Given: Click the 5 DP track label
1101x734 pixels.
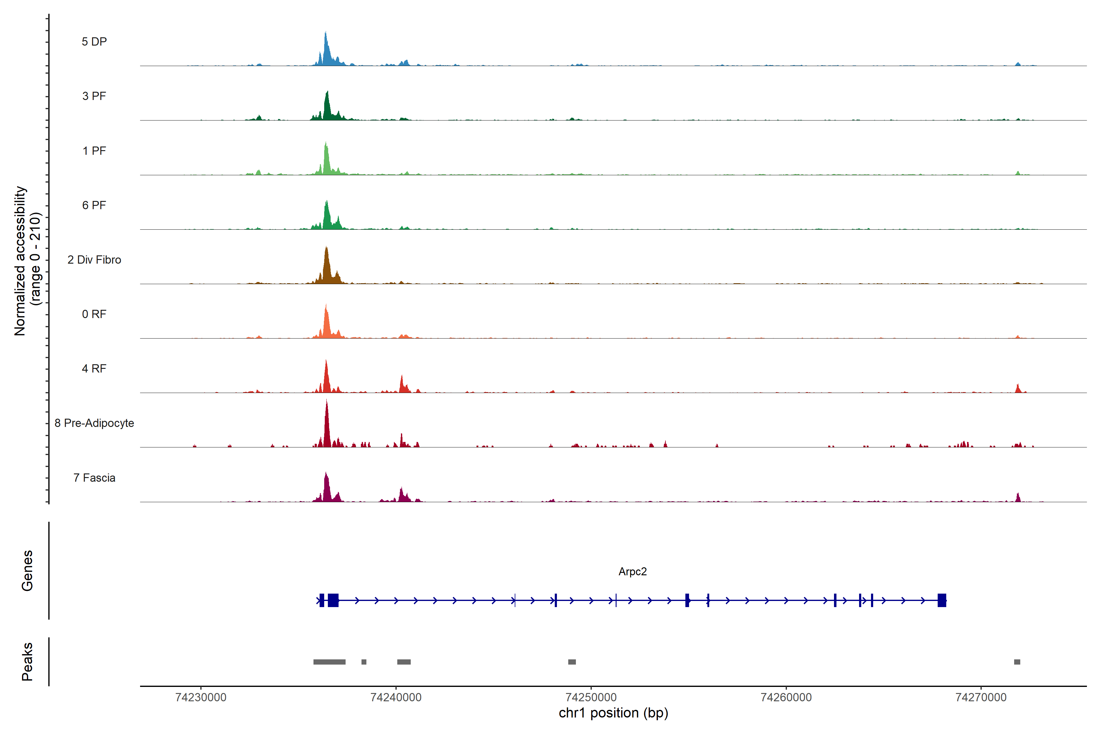Looking at the screenshot, I should tap(94, 42).
